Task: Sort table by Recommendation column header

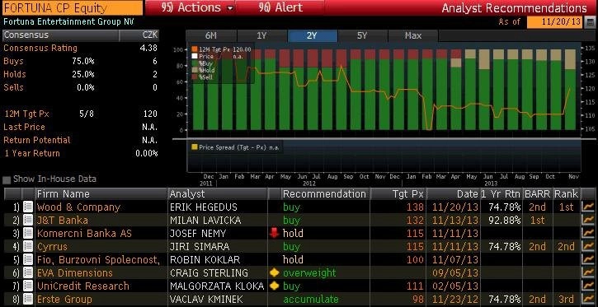Action: [x=325, y=194]
